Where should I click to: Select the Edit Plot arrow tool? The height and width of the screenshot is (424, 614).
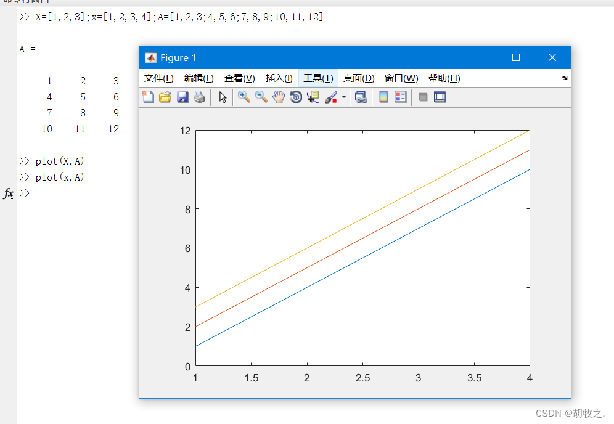(223, 97)
